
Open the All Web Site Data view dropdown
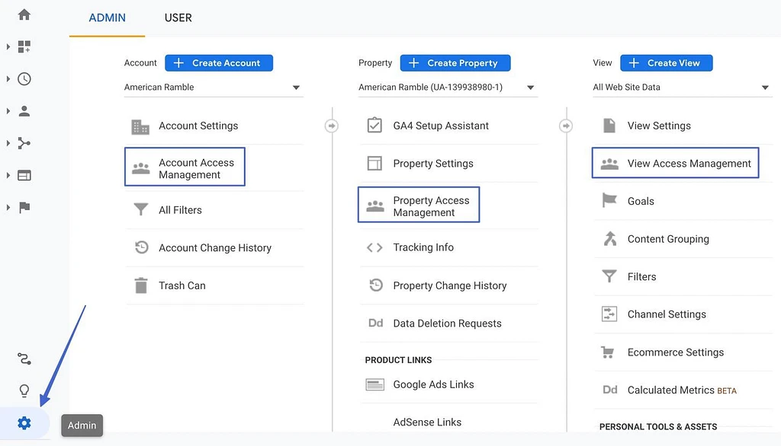683,88
